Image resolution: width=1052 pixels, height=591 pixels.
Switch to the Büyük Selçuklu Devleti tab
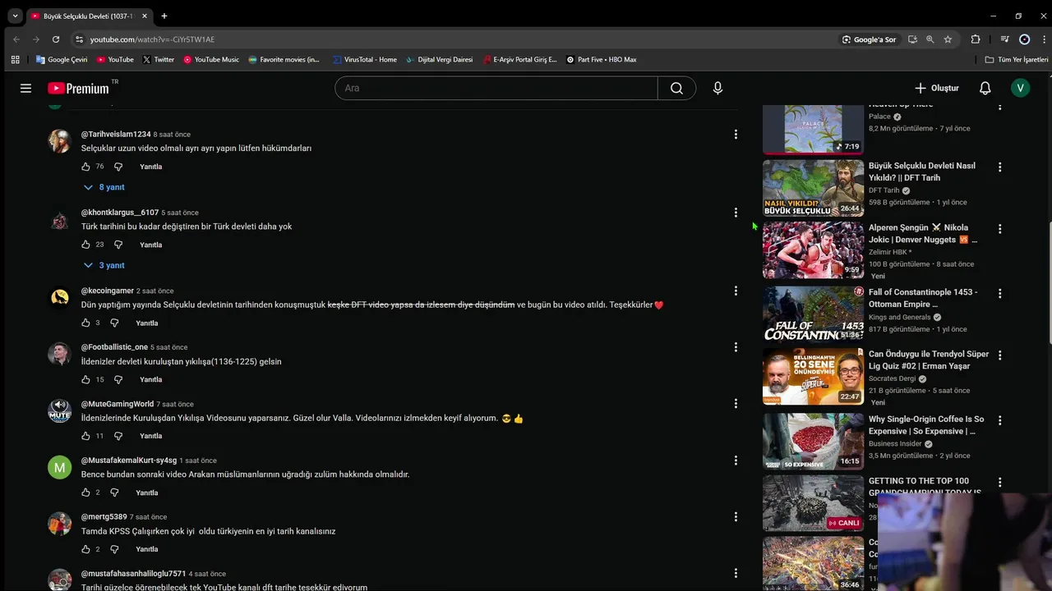click(89, 16)
